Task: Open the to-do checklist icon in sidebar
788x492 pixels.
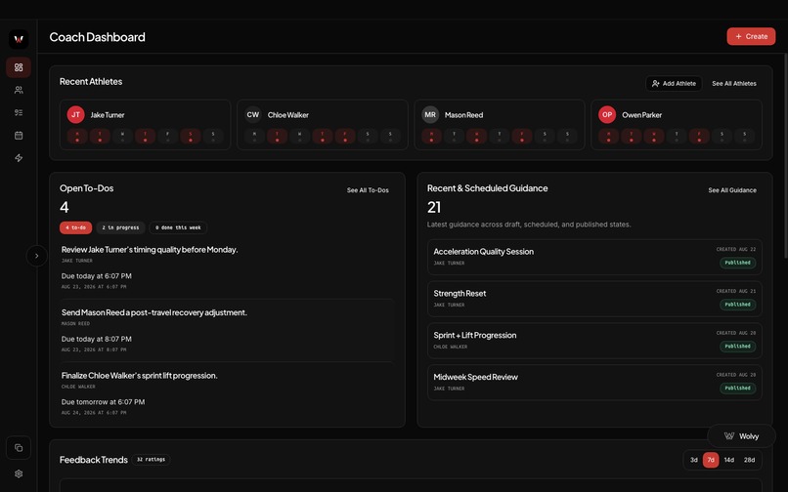Action: [x=19, y=112]
